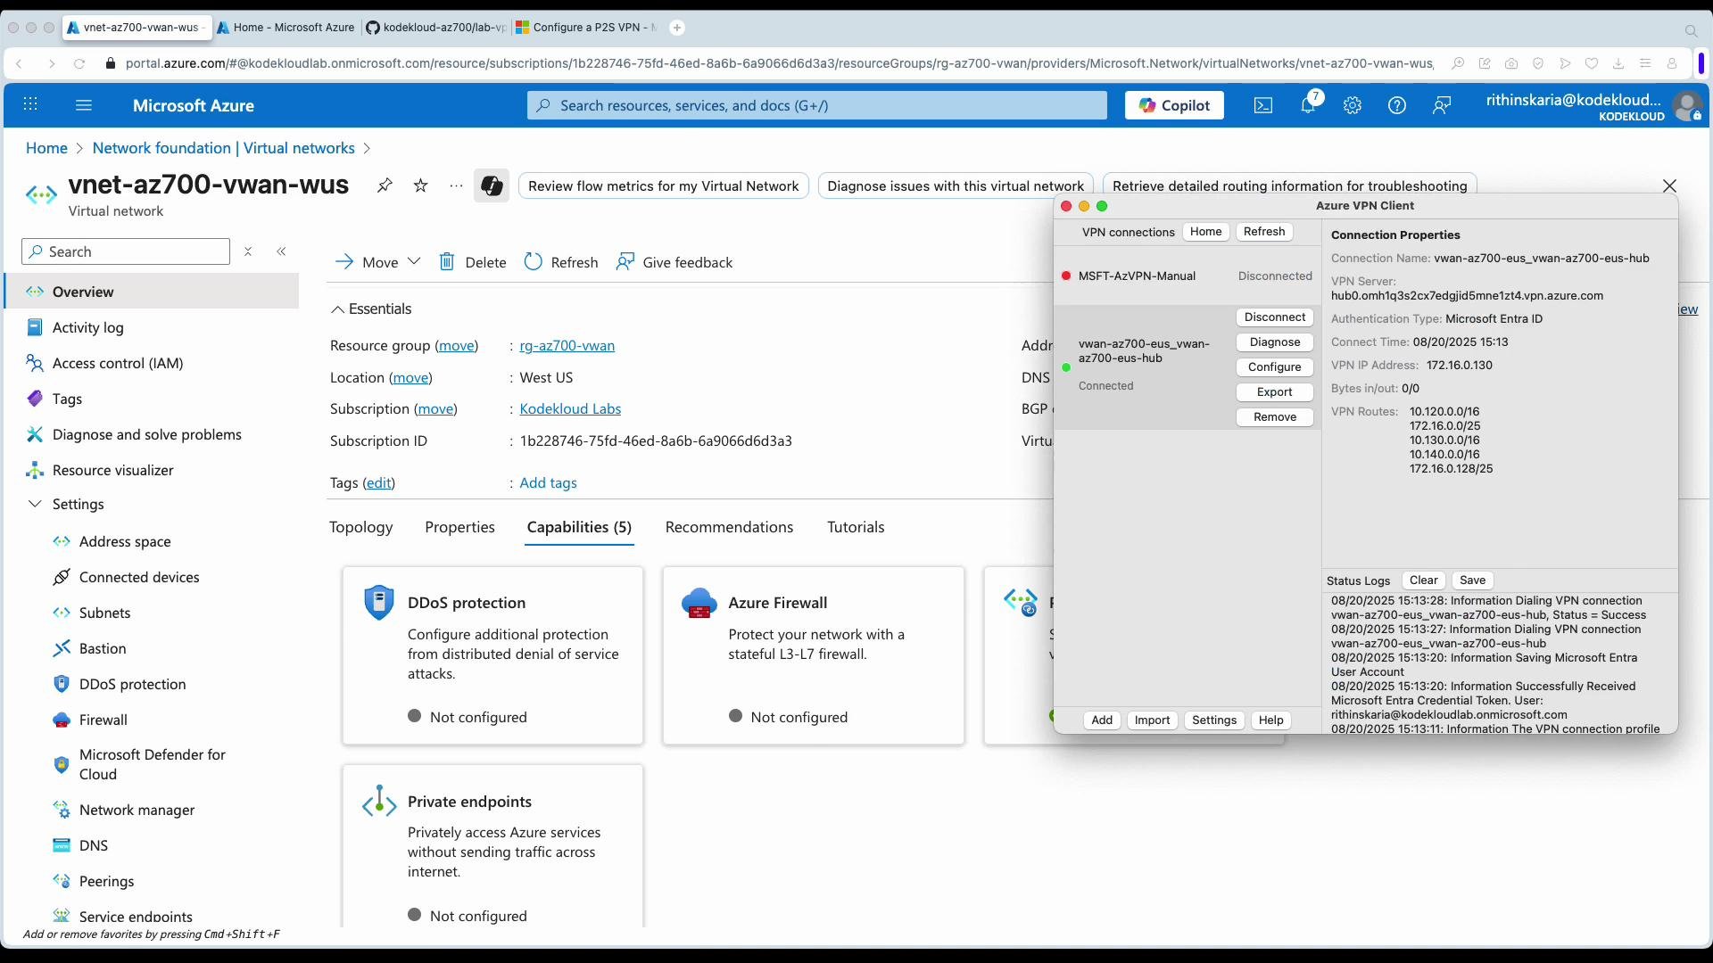This screenshot has width=1713, height=963.
Task: Click Export in Azure VPN Client
Action: tap(1274, 392)
